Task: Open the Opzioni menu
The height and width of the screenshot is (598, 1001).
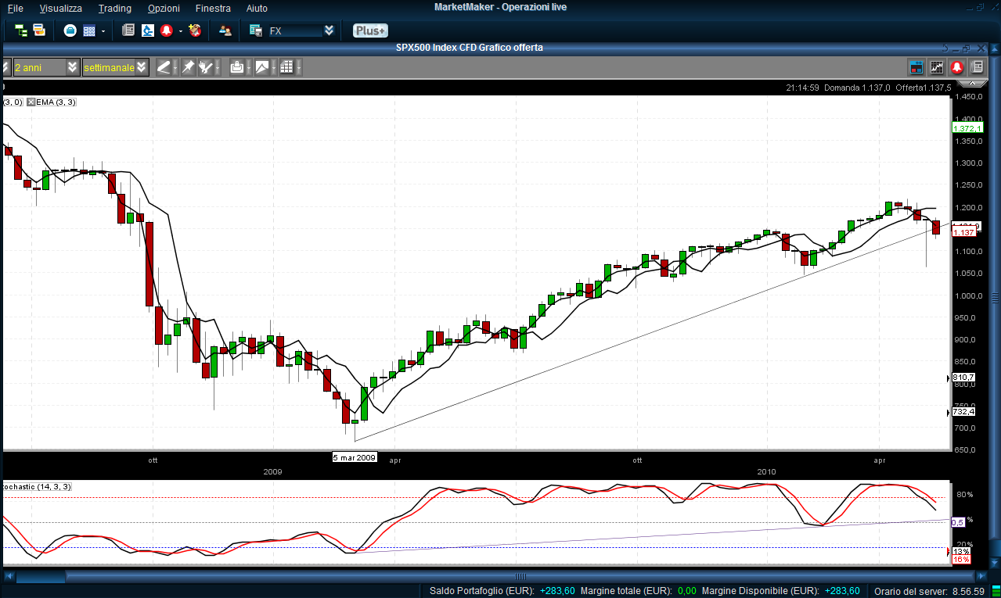Action: pos(164,8)
